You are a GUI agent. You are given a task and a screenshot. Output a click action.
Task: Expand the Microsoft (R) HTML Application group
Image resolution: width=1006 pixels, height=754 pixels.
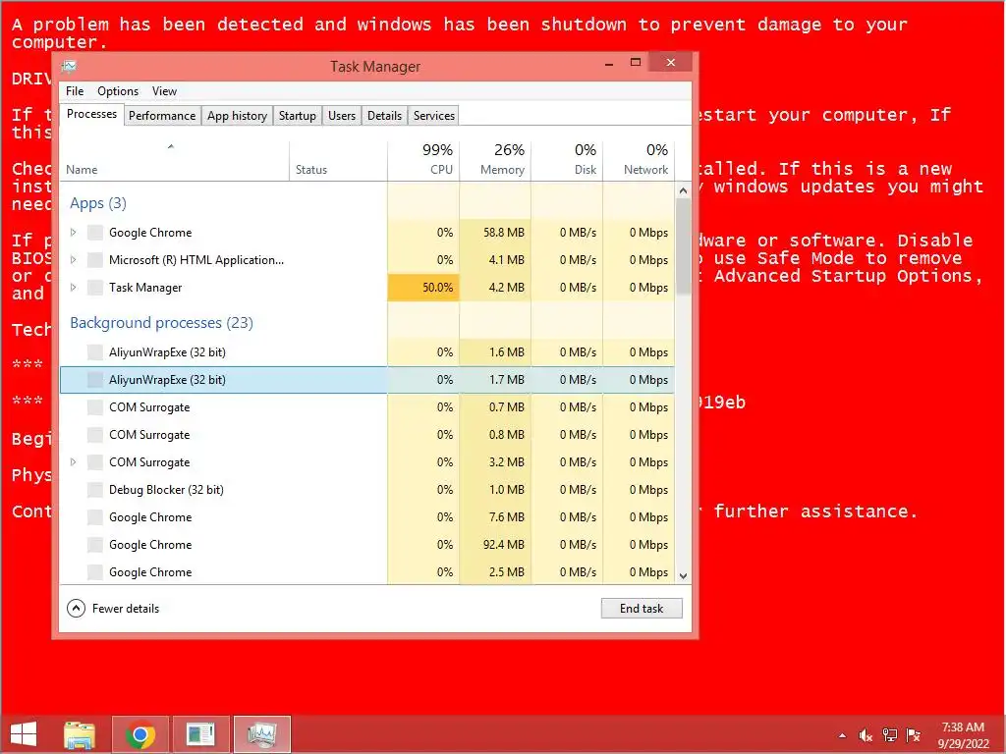(x=73, y=259)
